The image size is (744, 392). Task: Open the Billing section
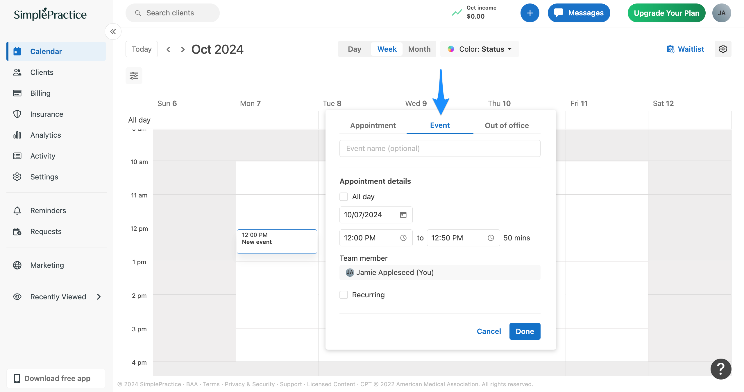(40, 93)
